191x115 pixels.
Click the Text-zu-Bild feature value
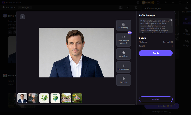168,42
